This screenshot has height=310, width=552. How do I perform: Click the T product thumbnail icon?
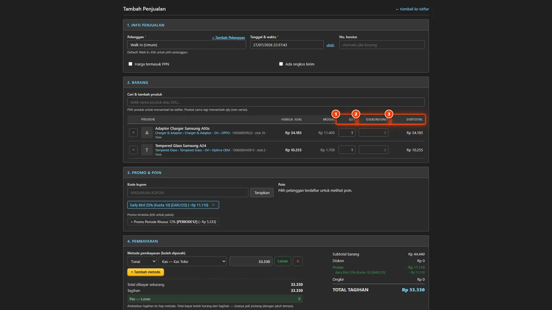point(147,150)
